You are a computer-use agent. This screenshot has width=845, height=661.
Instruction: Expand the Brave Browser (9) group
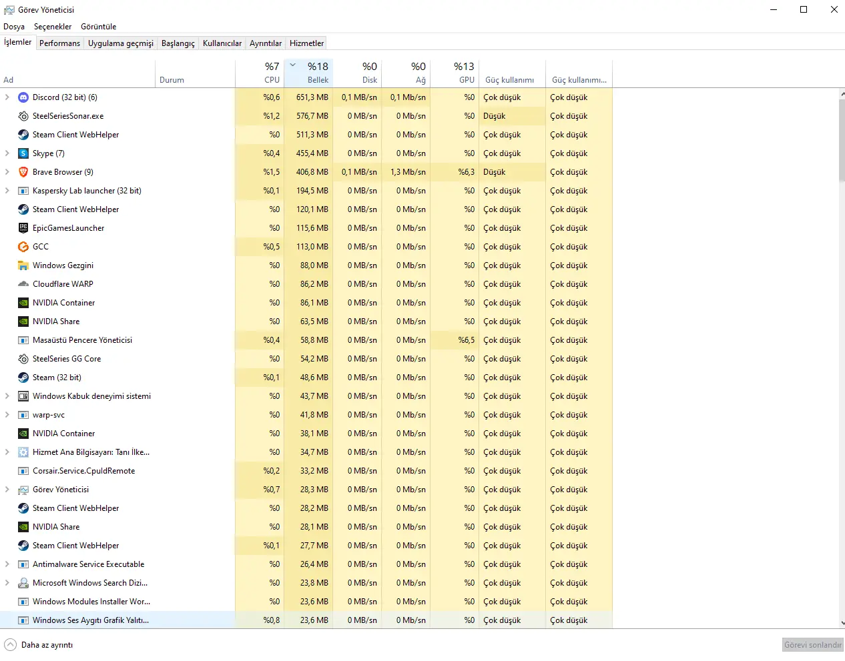(x=7, y=172)
